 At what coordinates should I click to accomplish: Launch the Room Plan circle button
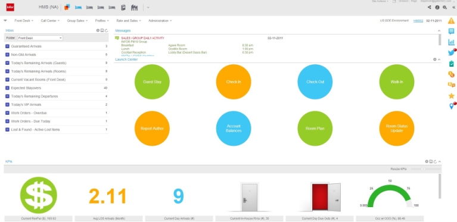click(315, 129)
